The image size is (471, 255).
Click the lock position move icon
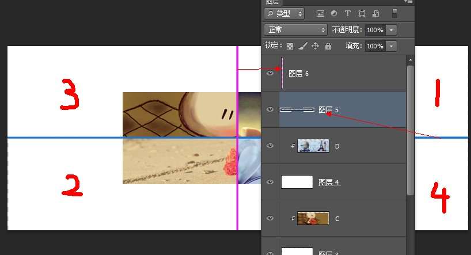[315, 46]
